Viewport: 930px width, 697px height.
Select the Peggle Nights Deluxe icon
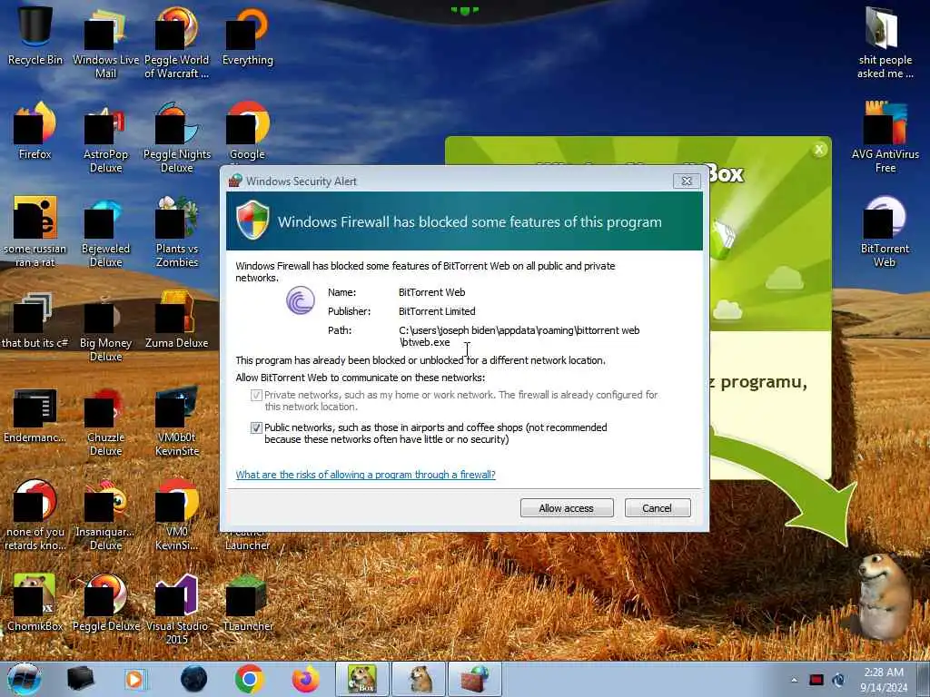pos(177,136)
